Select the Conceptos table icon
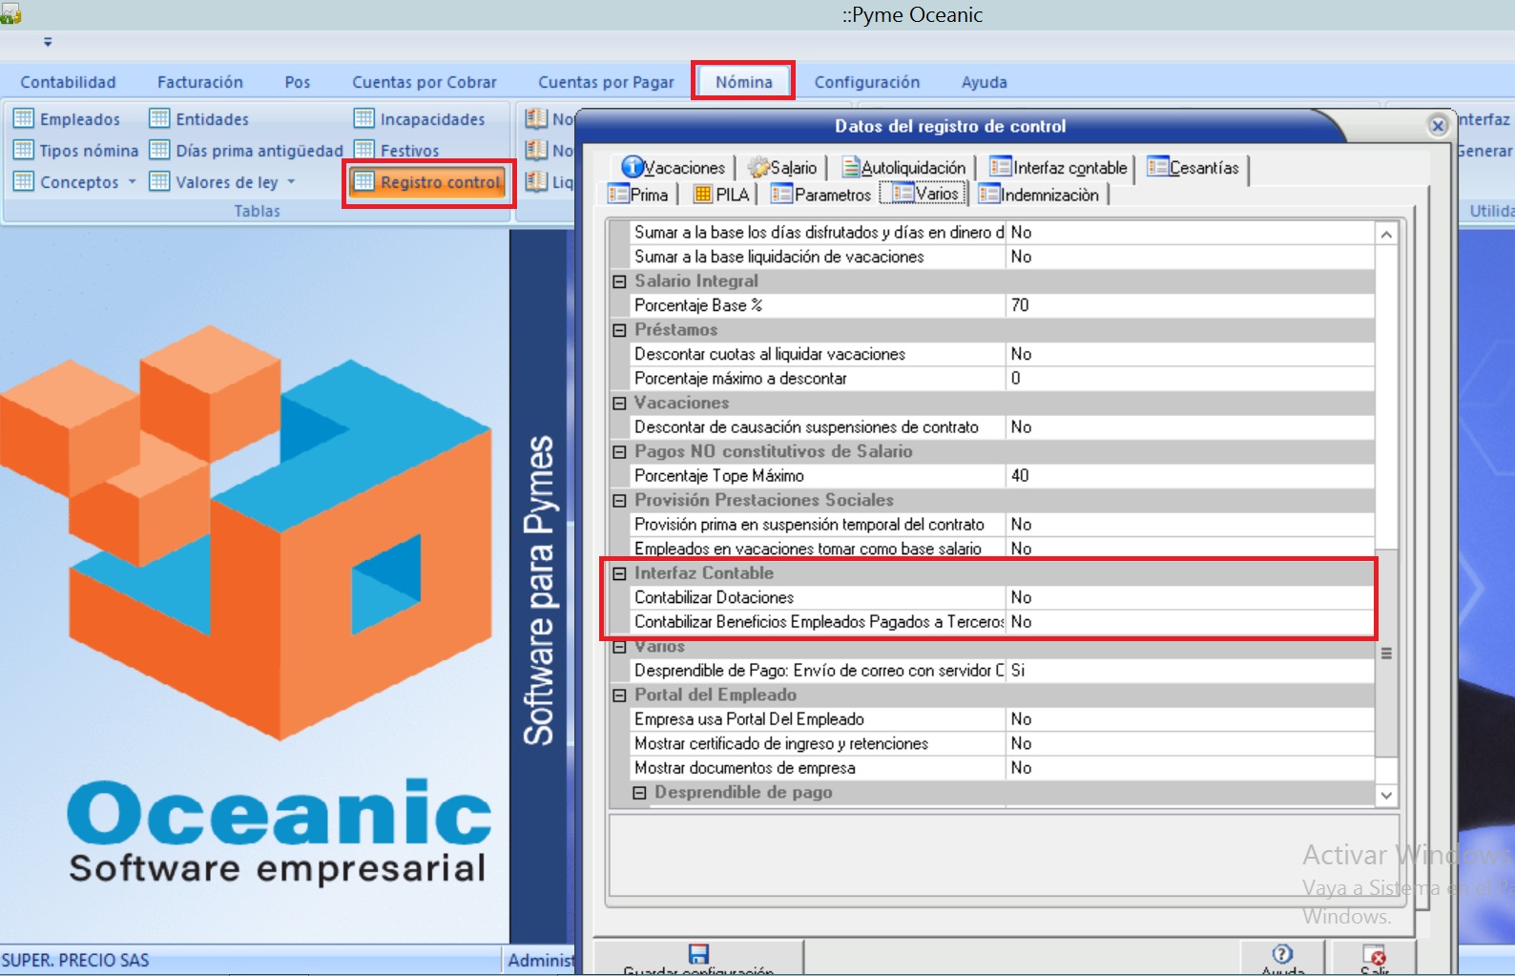1515x976 pixels. coord(23,181)
